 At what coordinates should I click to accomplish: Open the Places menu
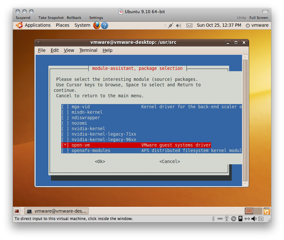[x=63, y=25]
